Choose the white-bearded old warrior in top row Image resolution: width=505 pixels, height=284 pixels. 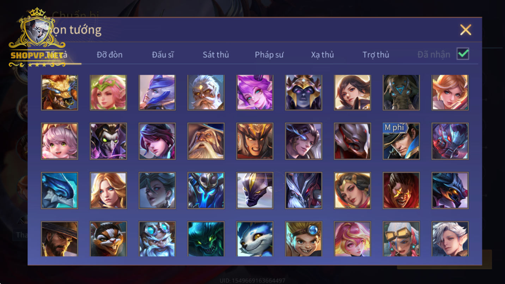[x=206, y=92]
